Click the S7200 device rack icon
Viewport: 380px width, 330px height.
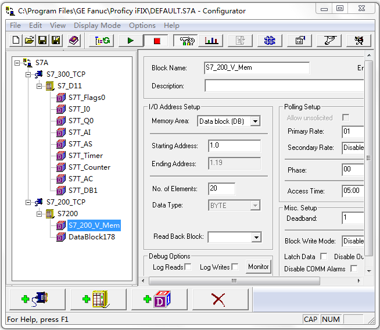click(x=50, y=214)
